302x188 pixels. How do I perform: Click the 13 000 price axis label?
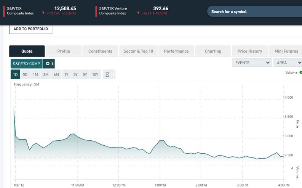pos(288,136)
